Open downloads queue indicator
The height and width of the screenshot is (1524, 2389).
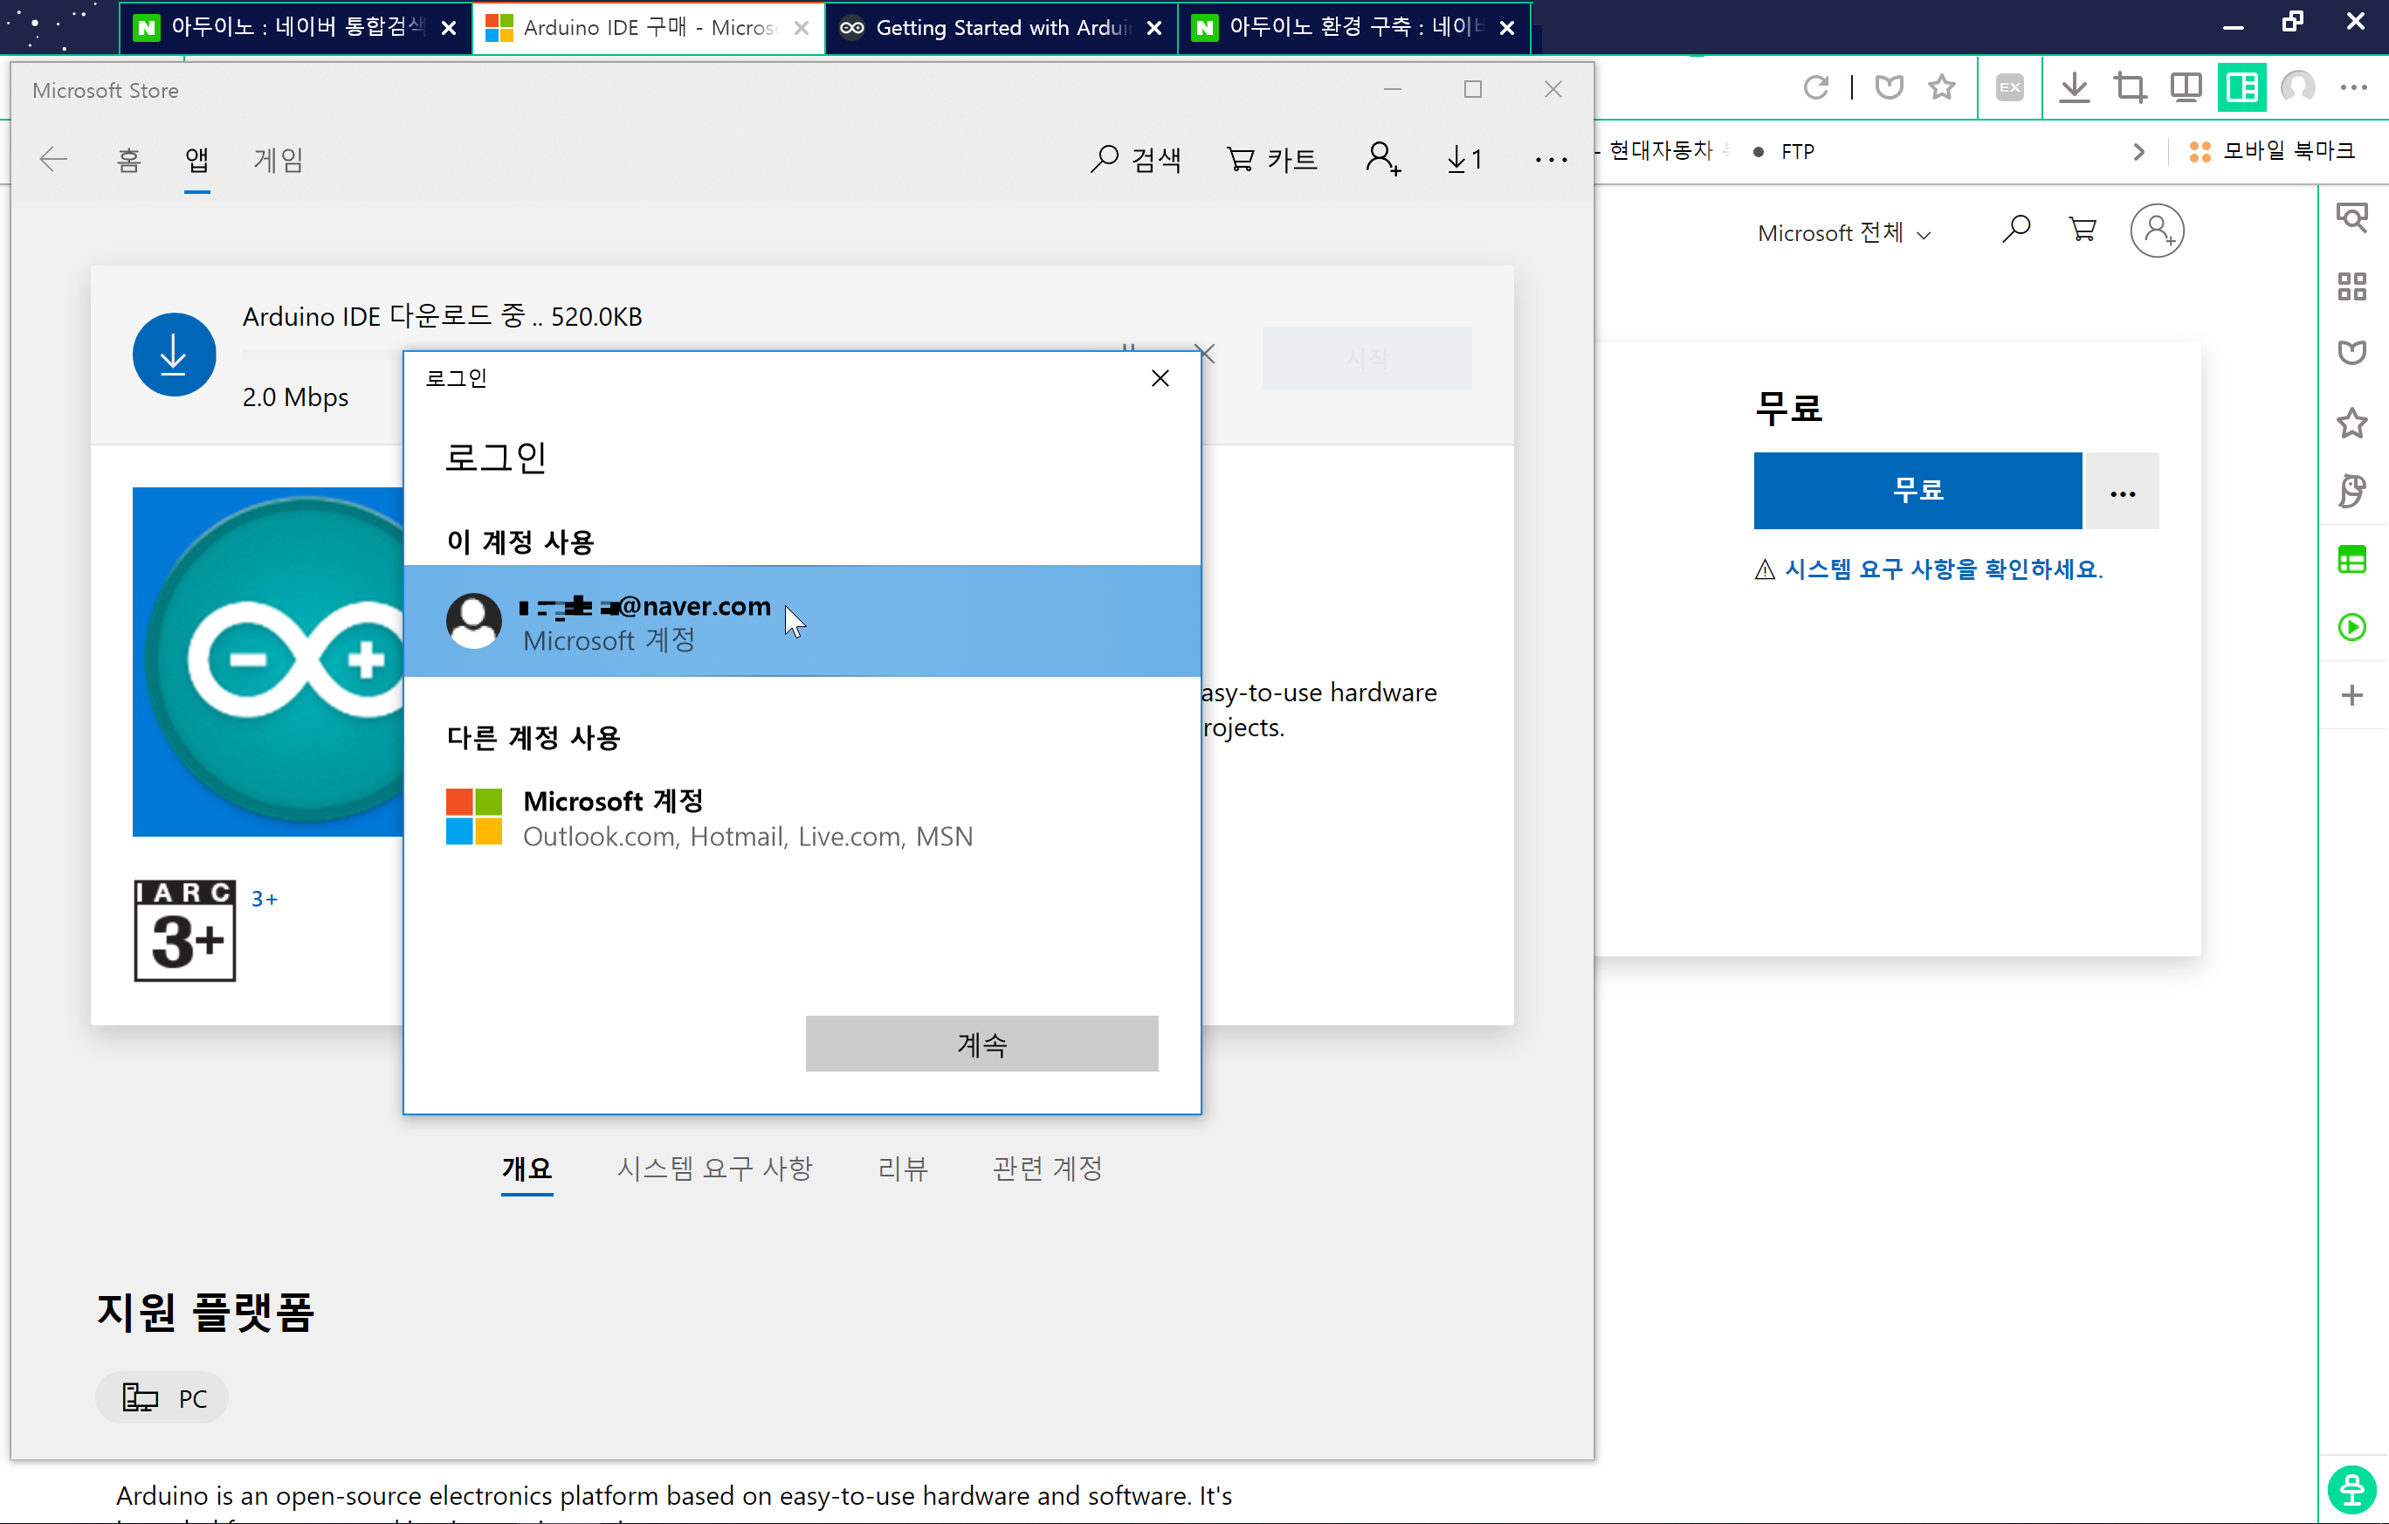[1464, 159]
